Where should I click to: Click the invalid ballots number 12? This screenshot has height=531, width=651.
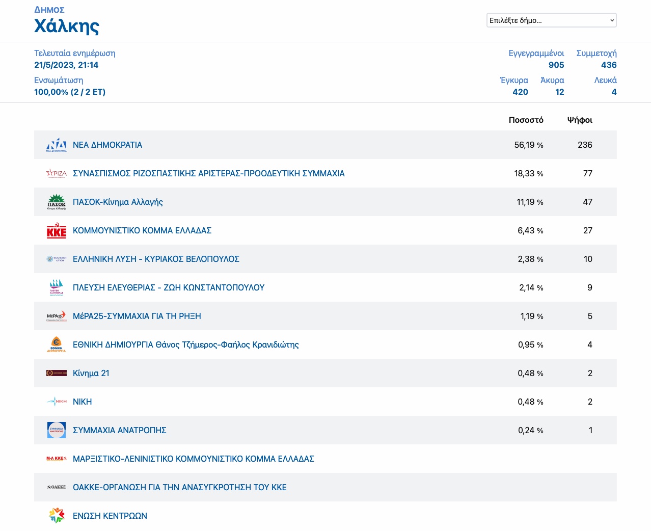560,92
